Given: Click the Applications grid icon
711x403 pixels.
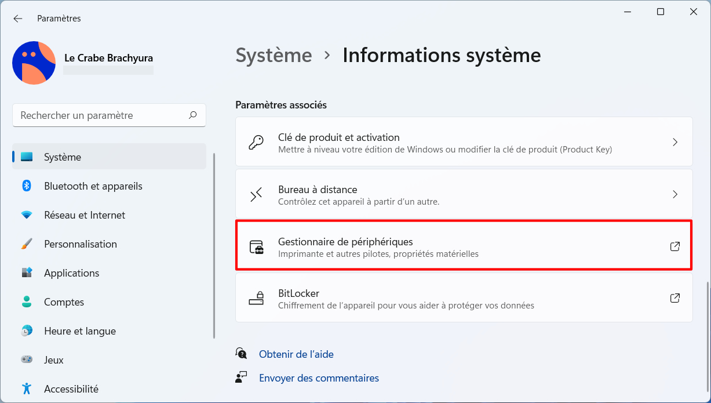Looking at the screenshot, I should 27,273.
